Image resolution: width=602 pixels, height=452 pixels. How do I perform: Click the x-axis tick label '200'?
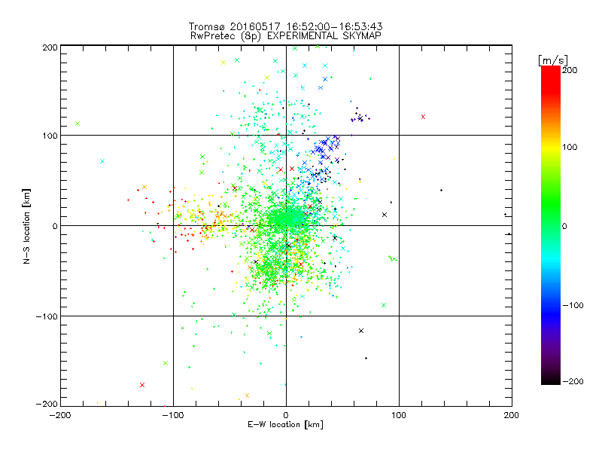click(x=512, y=415)
